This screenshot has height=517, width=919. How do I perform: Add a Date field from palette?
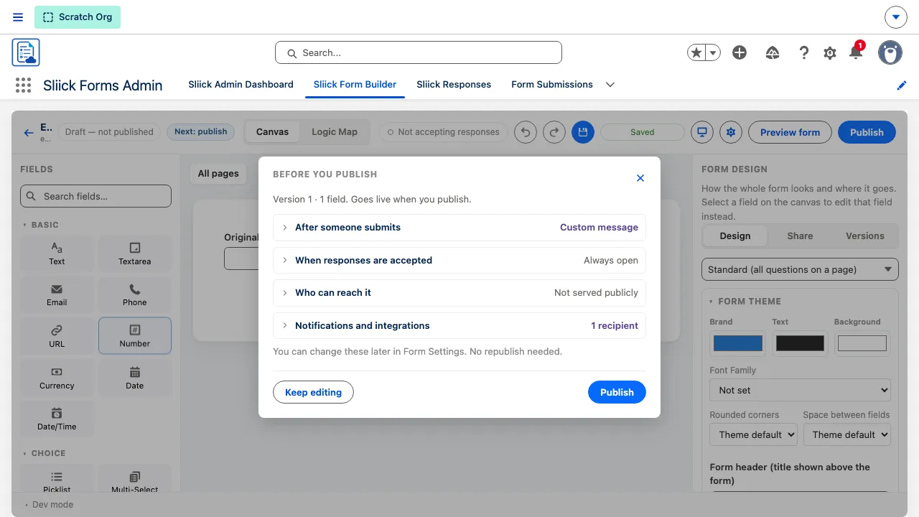click(134, 378)
